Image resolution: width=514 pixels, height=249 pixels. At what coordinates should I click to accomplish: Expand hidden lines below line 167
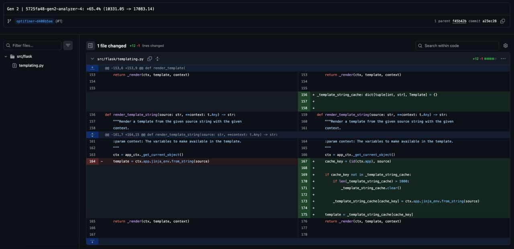(x=92, y=241)
